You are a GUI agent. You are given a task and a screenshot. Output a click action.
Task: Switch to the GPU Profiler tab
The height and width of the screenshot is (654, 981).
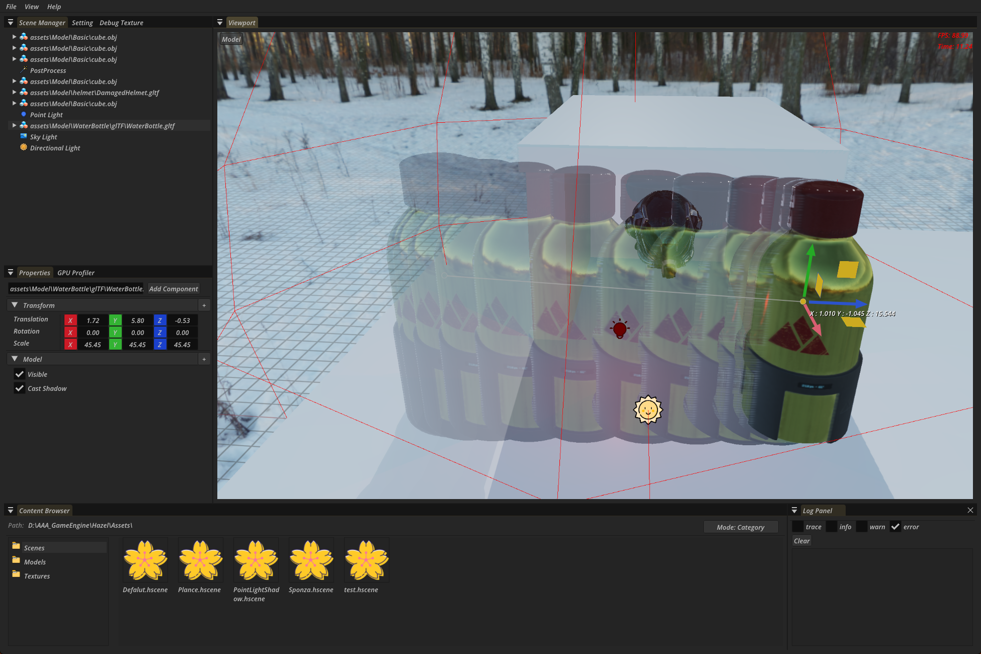point(76,273)
